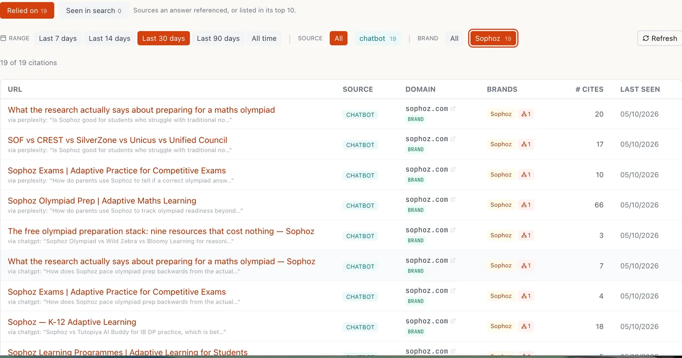Open external link icon in SOF vs CREST row
Image resolution: width=682 pixels, height=358 pixels.
coord(453,139)
